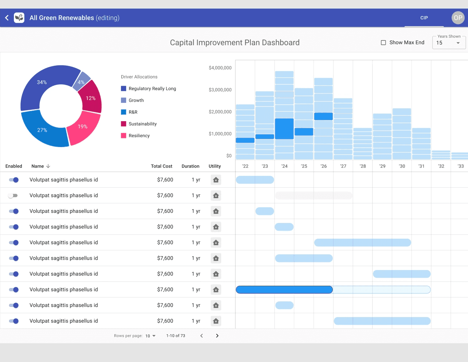
Task: Go to the next table page
Action: (217, 336)
